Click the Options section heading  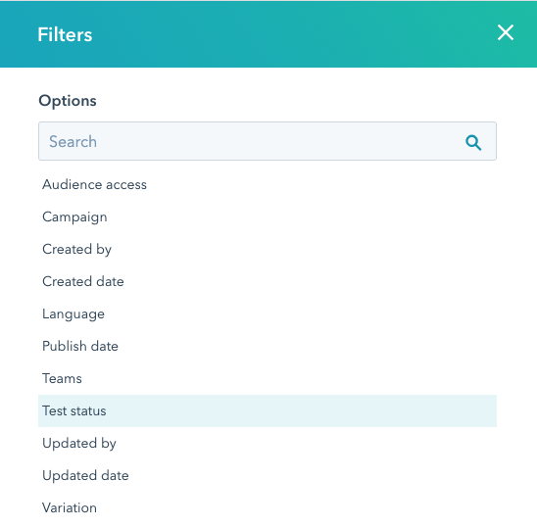coord(68,101)
